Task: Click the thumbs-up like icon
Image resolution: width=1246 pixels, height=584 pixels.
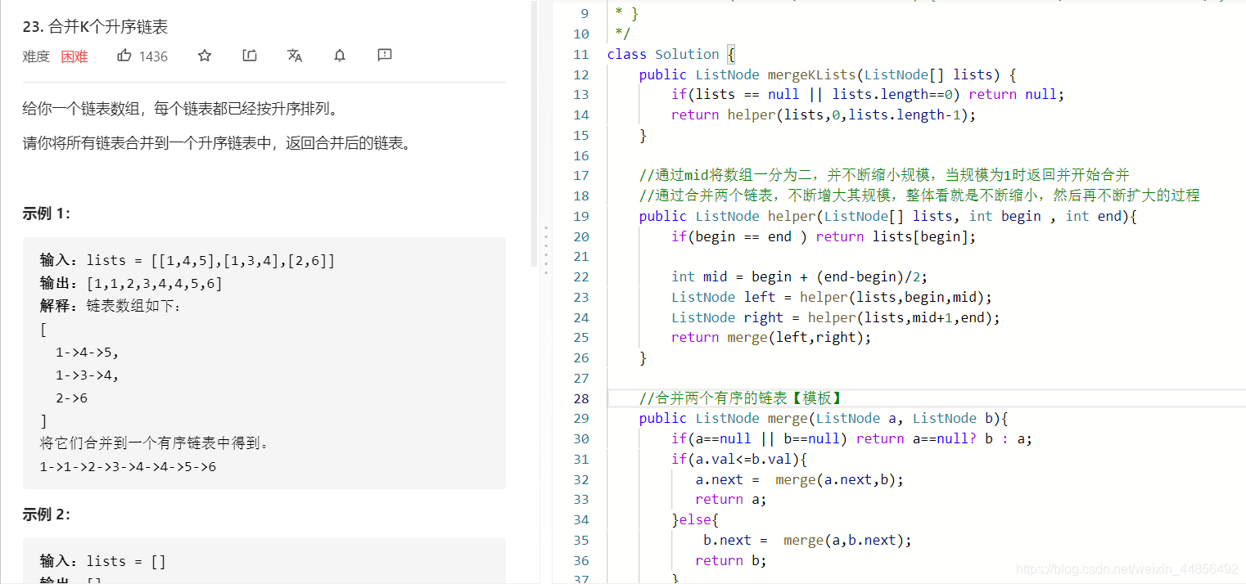Action: coord(124,56)
